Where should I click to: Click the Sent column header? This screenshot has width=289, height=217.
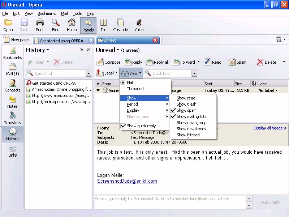point(219,84)
